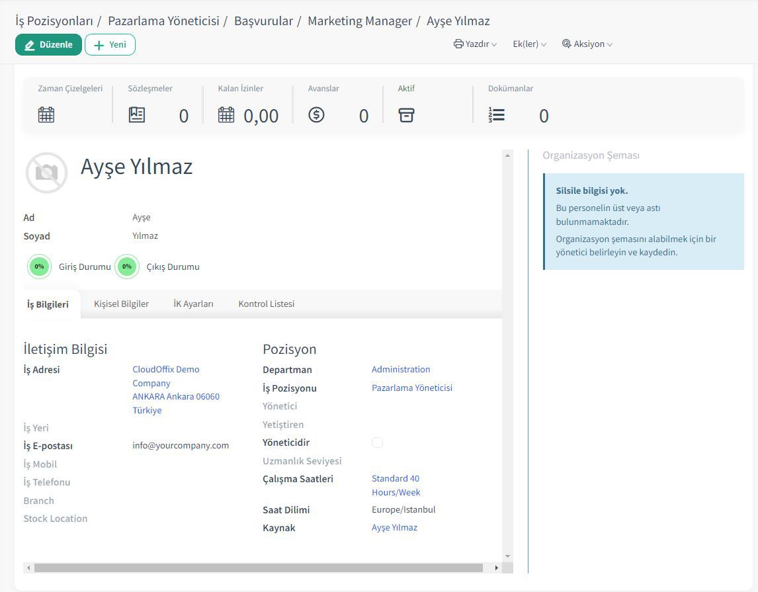Switch to the İş Bilgileri tab

[x=48, y=304]
